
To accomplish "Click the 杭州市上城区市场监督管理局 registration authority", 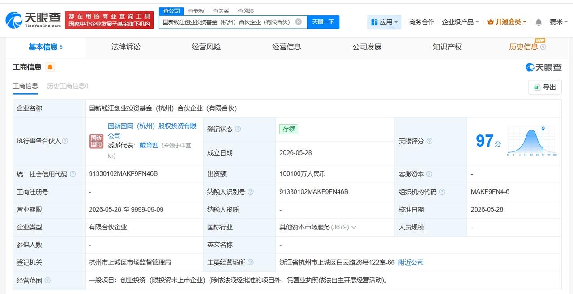I will [x=130, y=263].
